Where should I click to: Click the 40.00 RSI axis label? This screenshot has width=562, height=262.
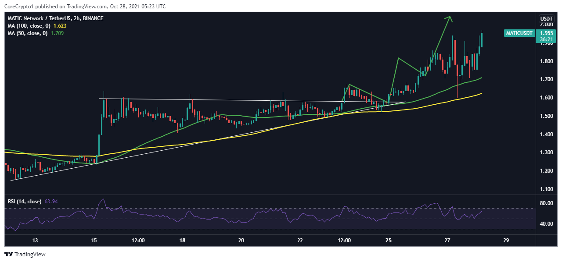click(546, 224)
